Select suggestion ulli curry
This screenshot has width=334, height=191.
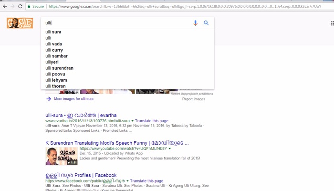point(127,50)
